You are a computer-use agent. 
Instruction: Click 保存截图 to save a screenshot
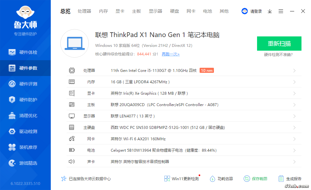256,179
